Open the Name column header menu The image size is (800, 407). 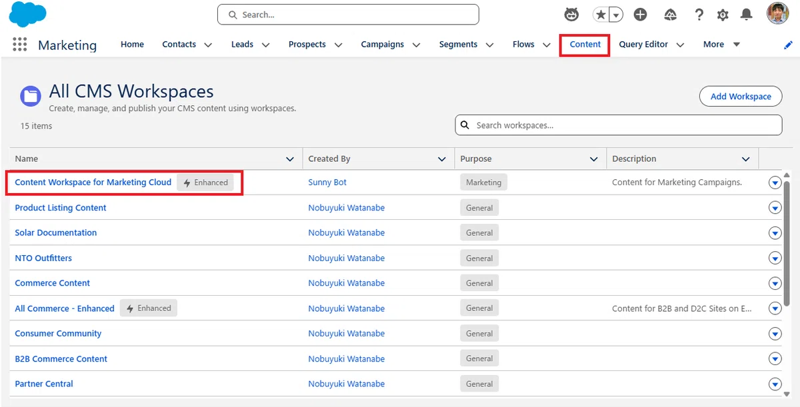coord(290,159)
